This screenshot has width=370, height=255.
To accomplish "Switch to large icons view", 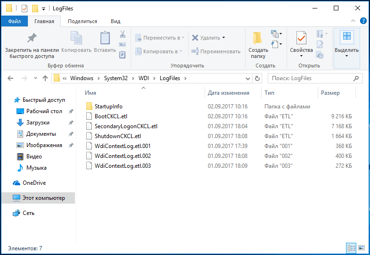I will [x=362, y=248].
